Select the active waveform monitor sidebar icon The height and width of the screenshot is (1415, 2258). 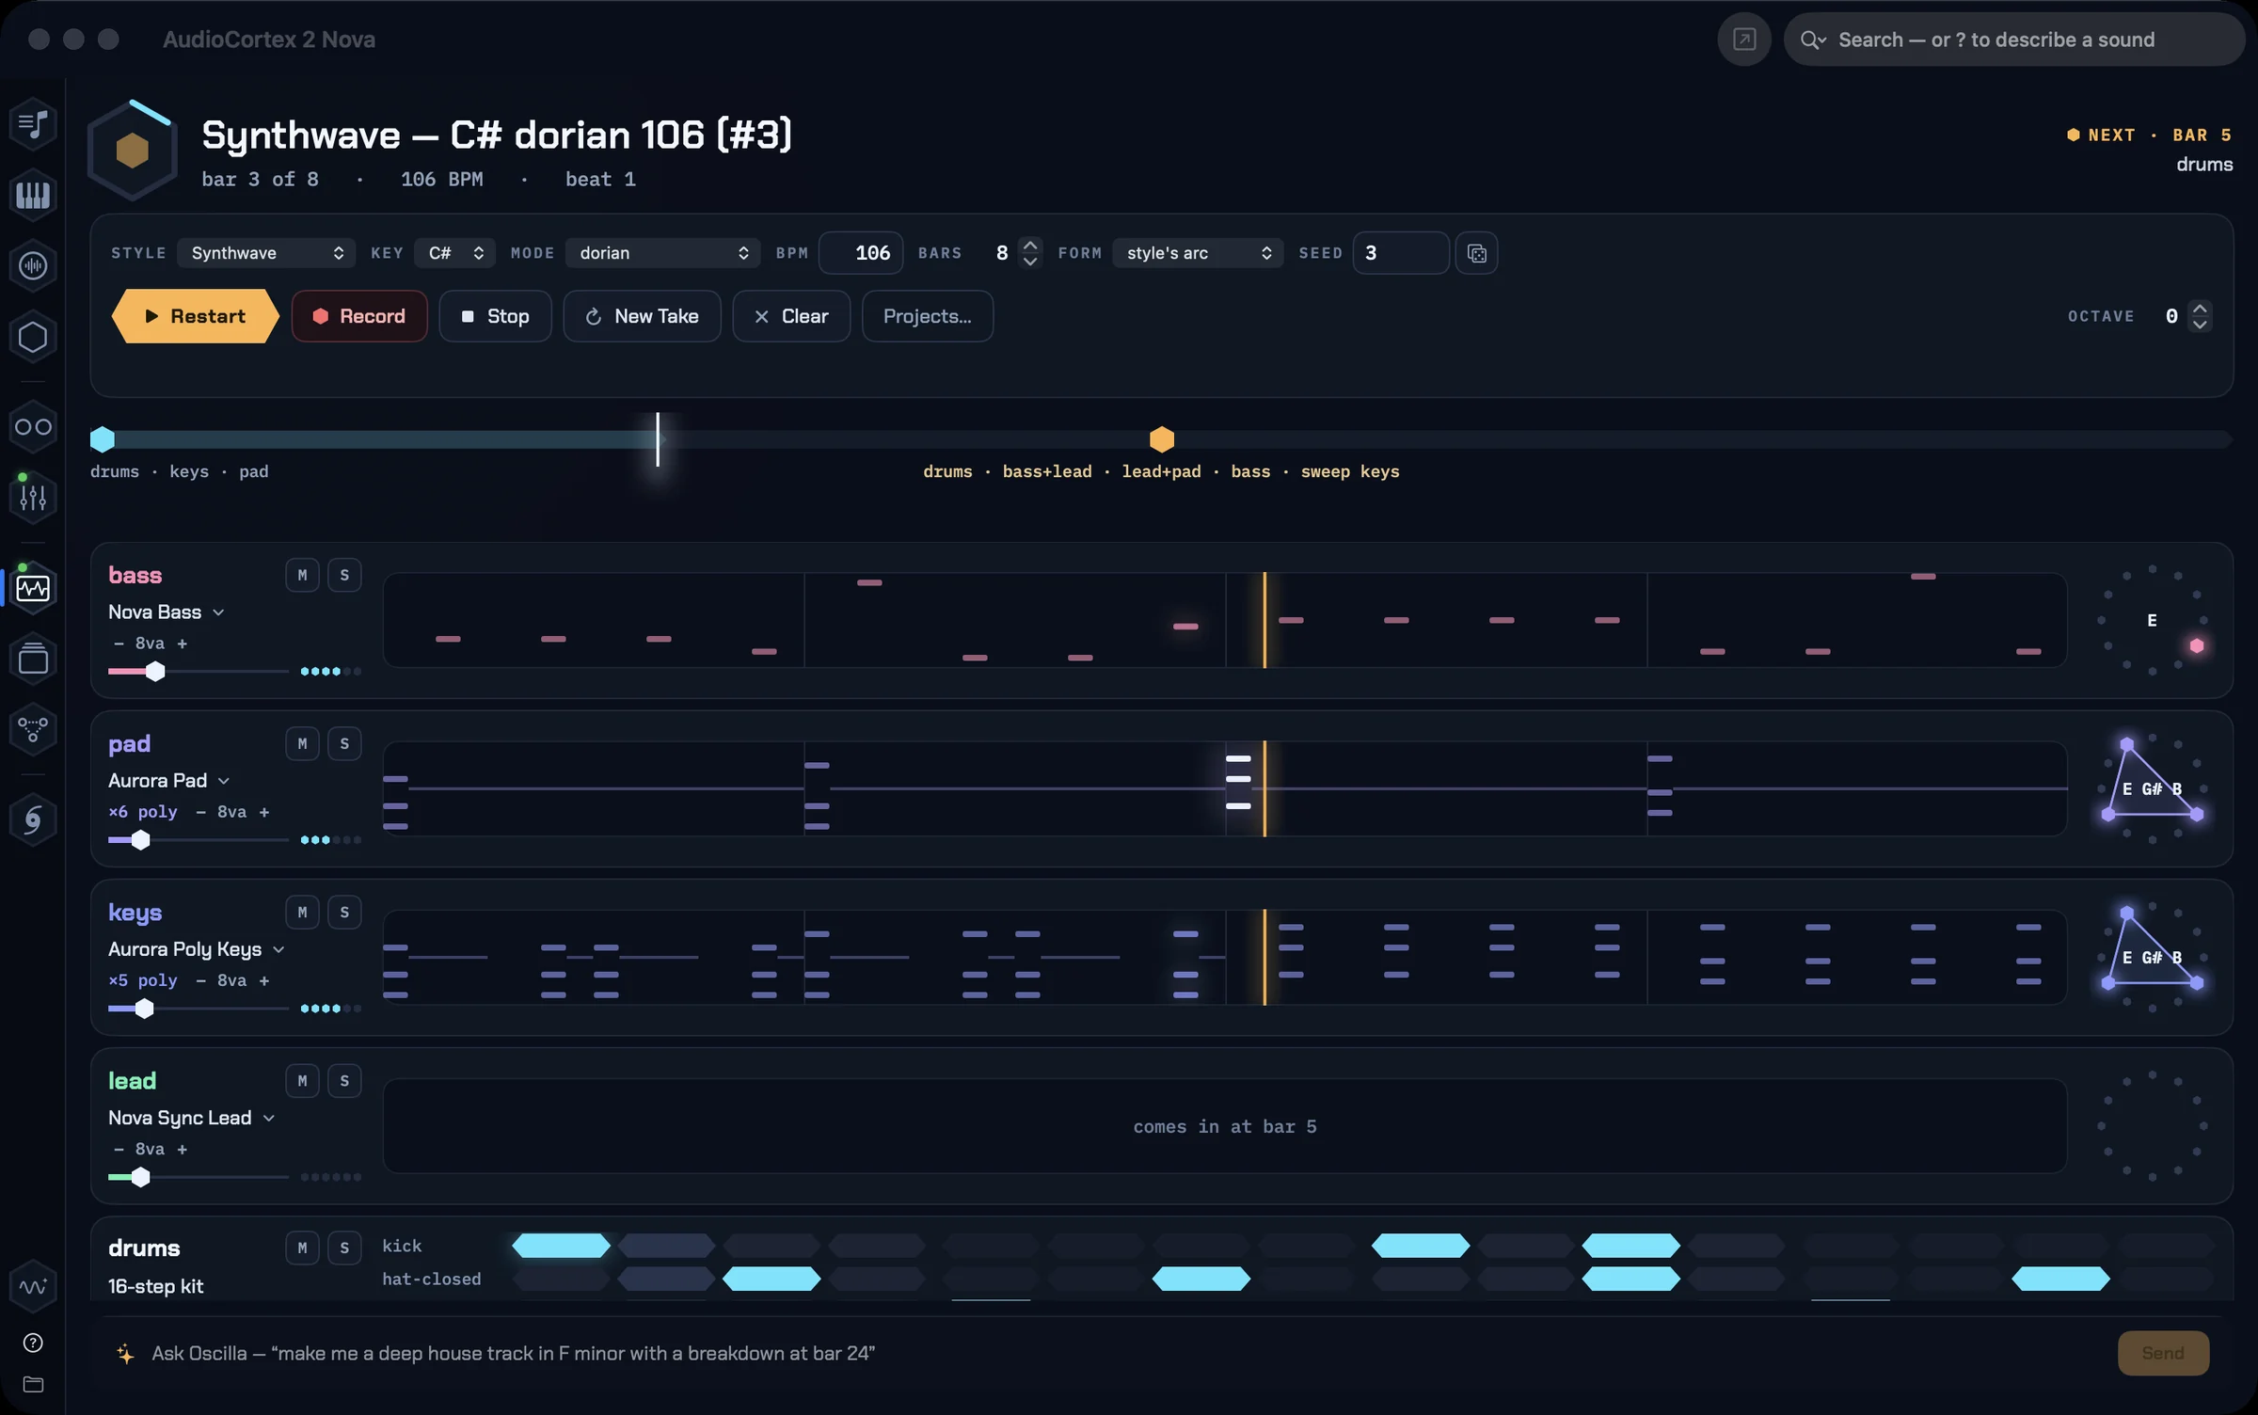pos(33,588)
